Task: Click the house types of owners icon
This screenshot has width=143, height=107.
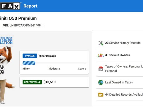Action: 101,69
